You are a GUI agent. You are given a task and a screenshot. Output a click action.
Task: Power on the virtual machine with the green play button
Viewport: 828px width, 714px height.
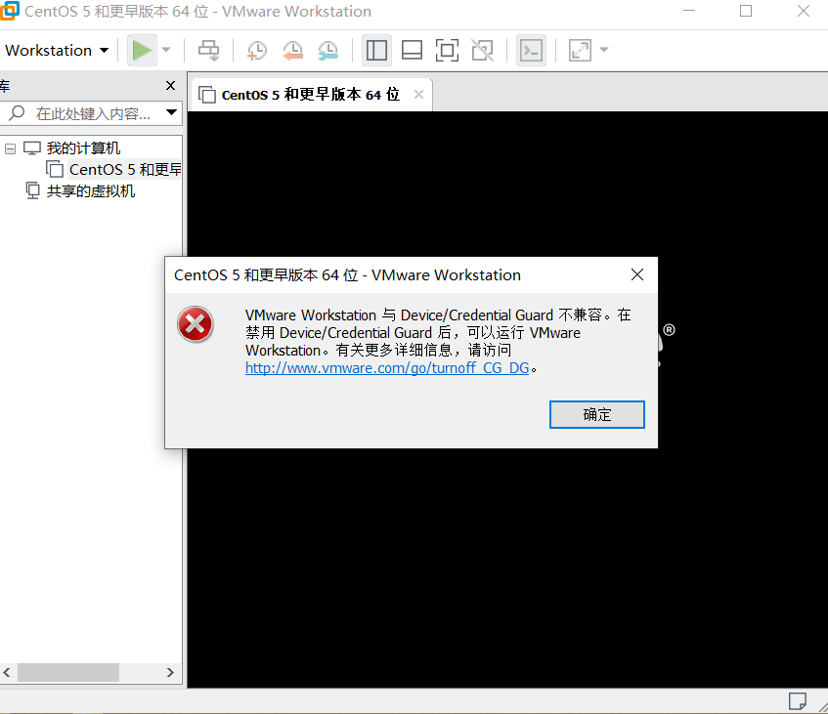pyautogui.click(x=142, y=50)
